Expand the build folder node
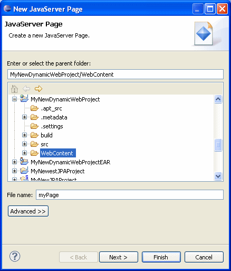 (24, 135)
